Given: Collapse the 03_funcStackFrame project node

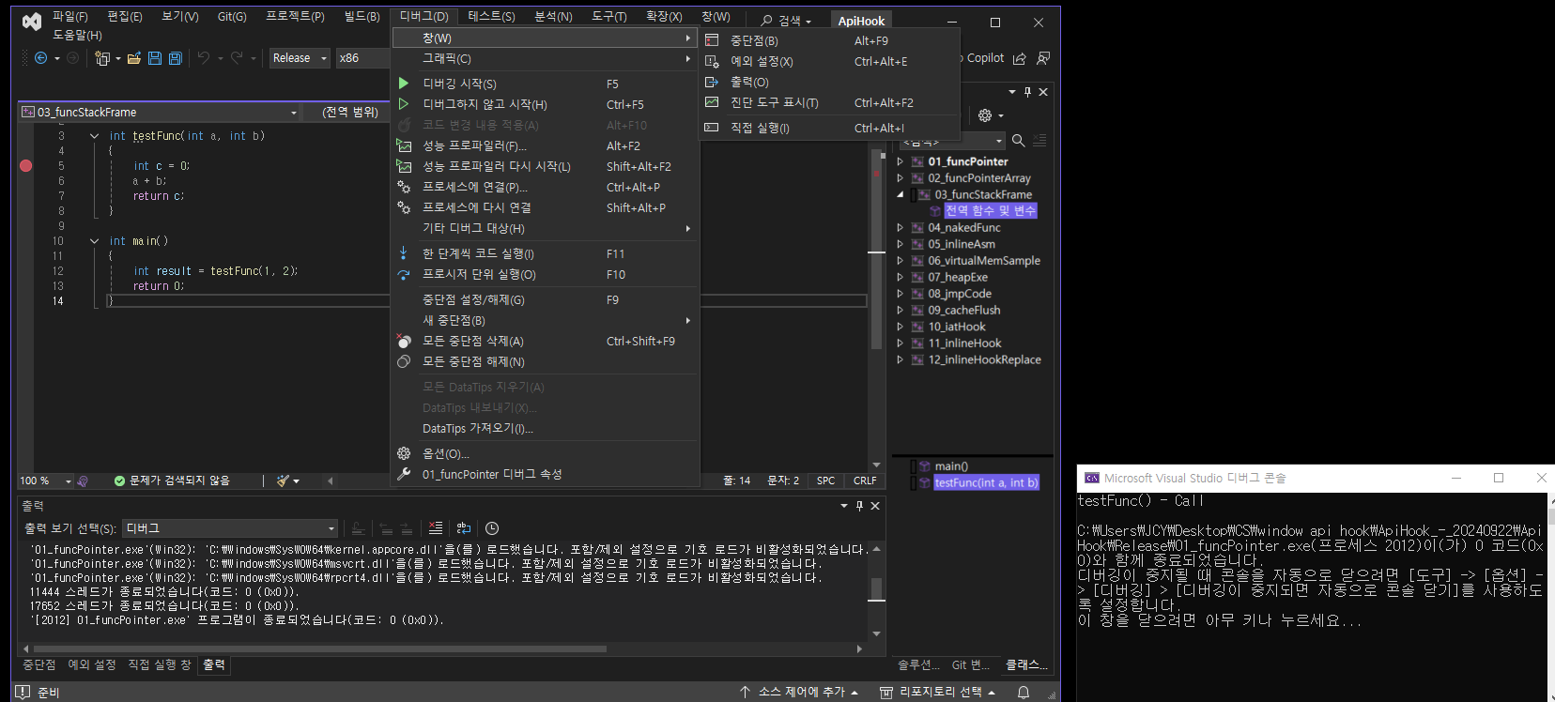Looking at the screenshot, I should (x=901, y=195).
